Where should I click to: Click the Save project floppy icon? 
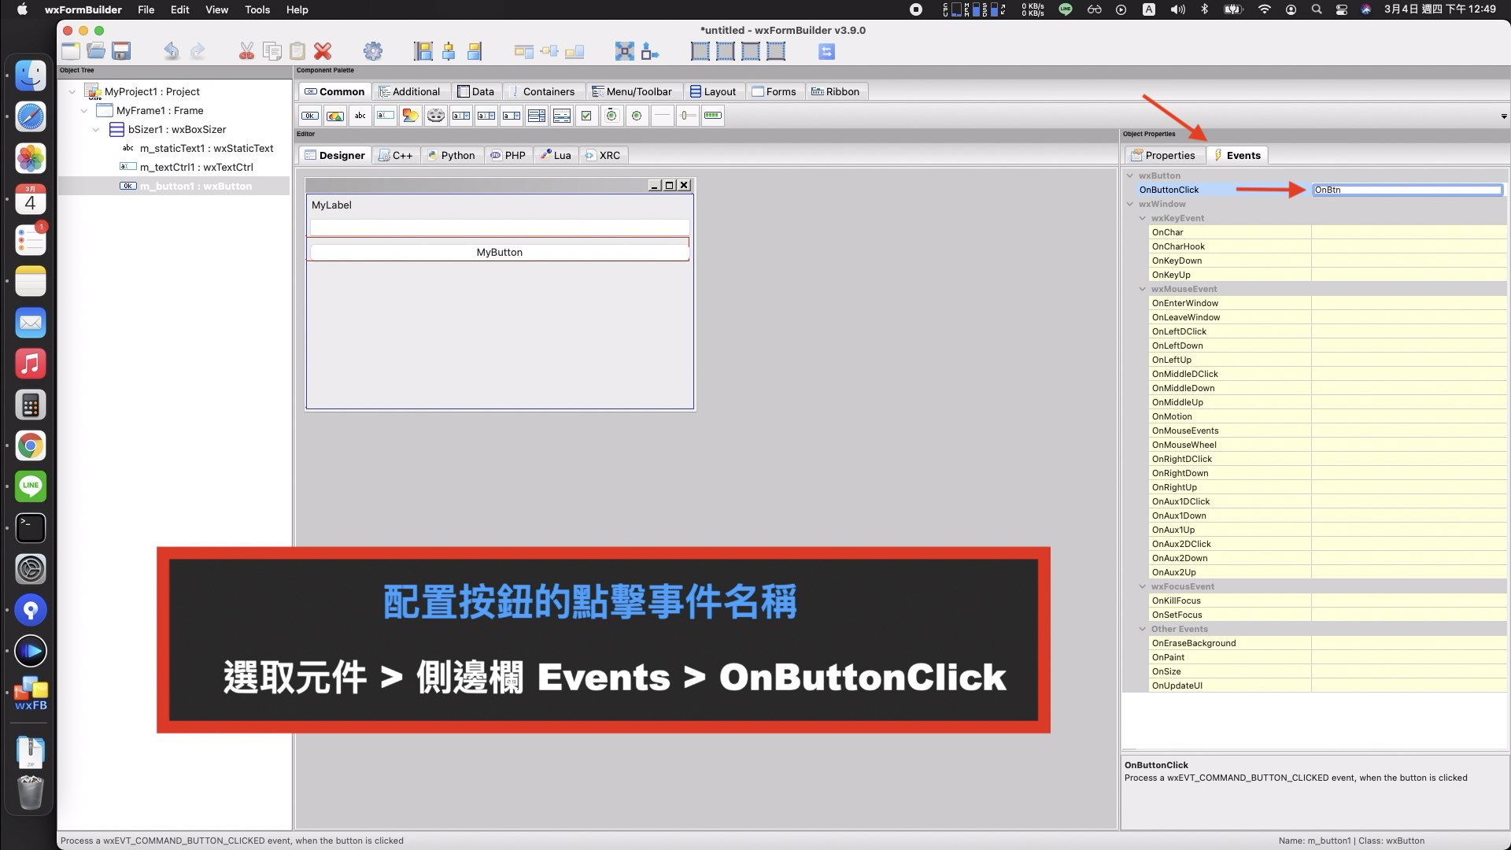pos(121,52)
